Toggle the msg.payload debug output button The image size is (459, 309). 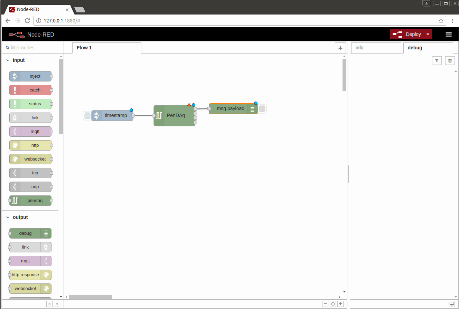pyautogui.click(x=262, y=109)
